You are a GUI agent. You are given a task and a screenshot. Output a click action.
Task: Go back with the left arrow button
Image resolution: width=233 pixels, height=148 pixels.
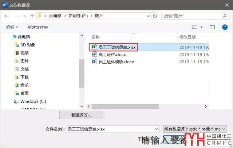(7, 16)
